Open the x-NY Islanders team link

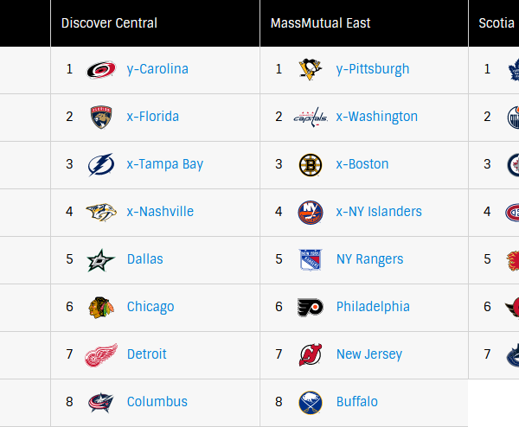(379, 212)
